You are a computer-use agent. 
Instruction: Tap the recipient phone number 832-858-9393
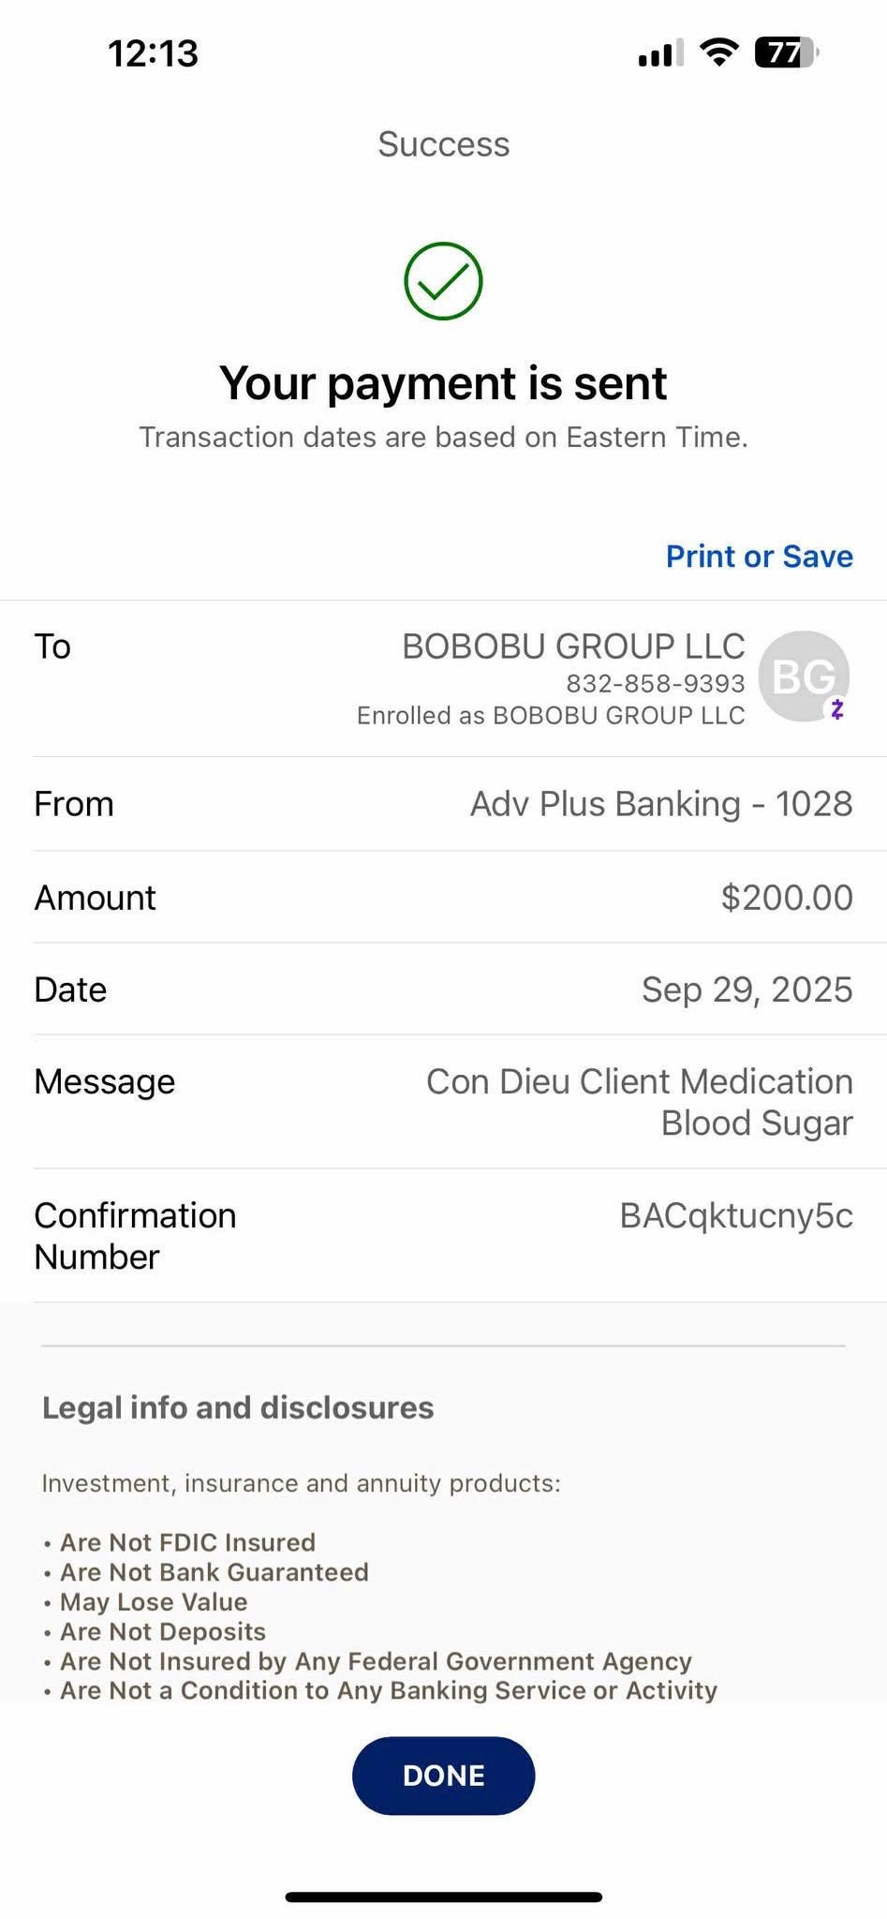(655, 683)
